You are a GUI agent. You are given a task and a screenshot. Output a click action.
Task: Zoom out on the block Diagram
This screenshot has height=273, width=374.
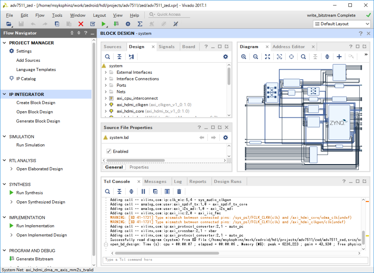click(x=255, y=57)
